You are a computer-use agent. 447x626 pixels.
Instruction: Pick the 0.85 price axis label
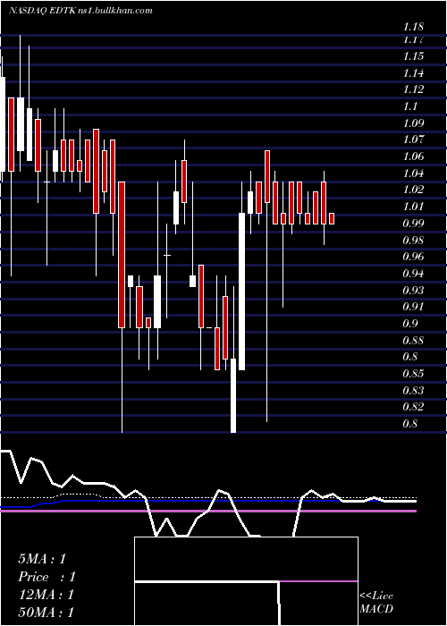pyautogui.click(x=413, y=374)
